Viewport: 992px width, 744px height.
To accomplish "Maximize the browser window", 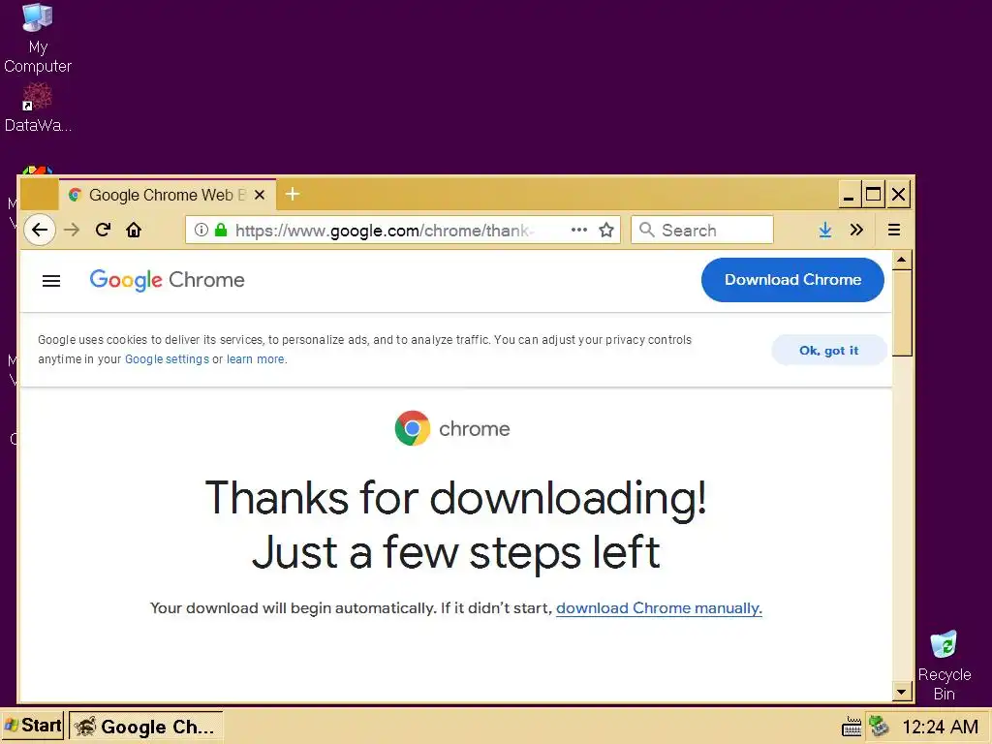I will coord(873,194).
